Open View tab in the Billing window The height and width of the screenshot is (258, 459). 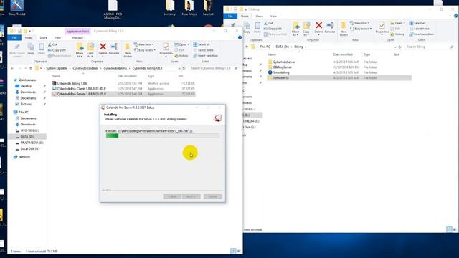[273, 16]
